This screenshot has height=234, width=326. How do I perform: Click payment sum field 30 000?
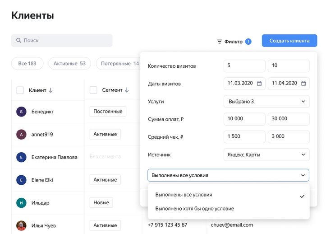click(289, 119)
